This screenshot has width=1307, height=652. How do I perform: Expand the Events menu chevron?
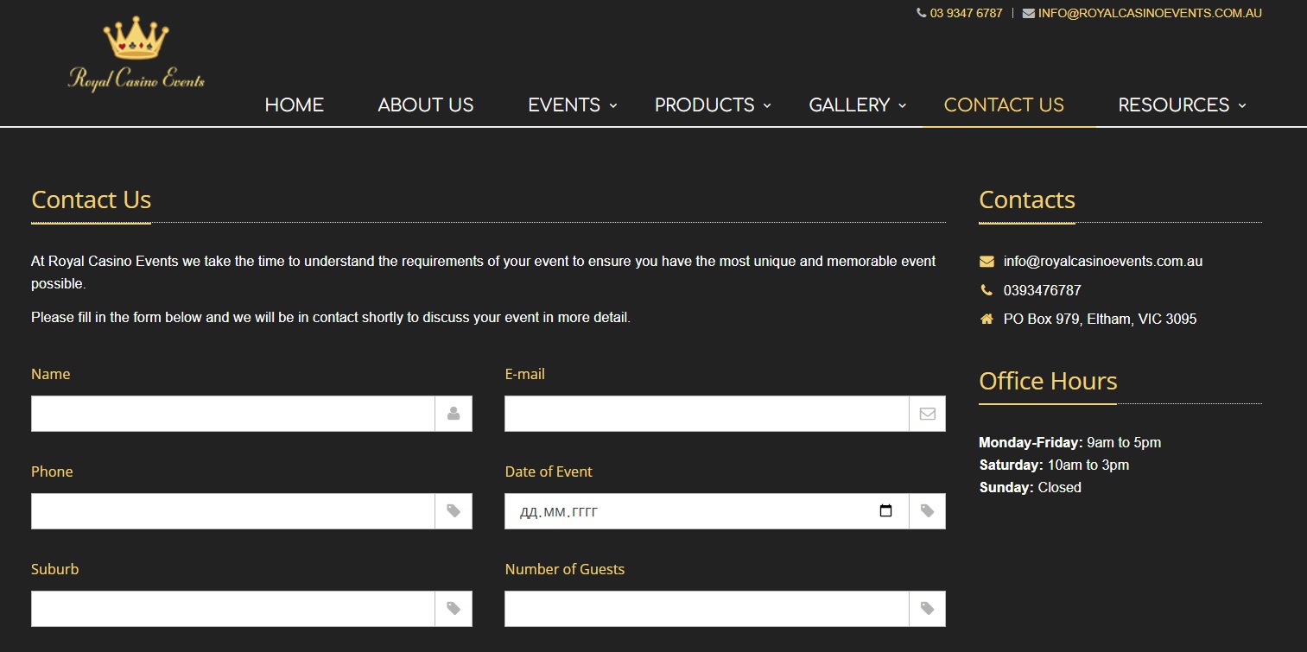click(x=613, y=105)
